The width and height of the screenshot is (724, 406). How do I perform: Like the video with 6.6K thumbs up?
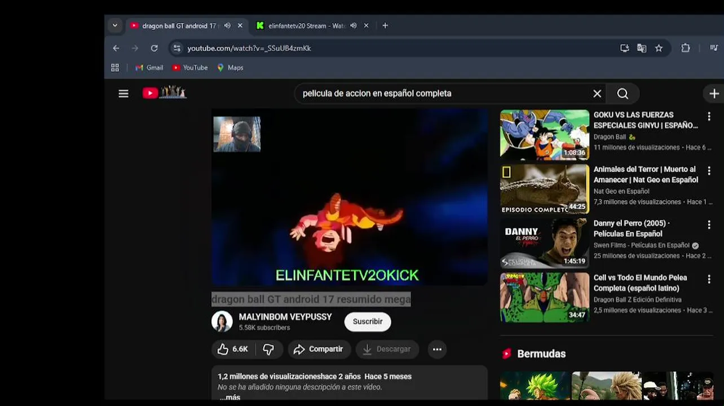point(233,349)
